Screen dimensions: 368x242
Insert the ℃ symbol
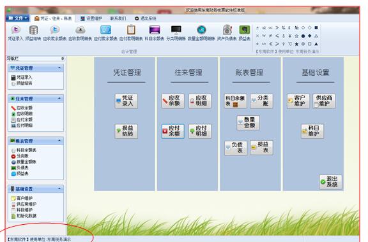click(x=290, y=44)
